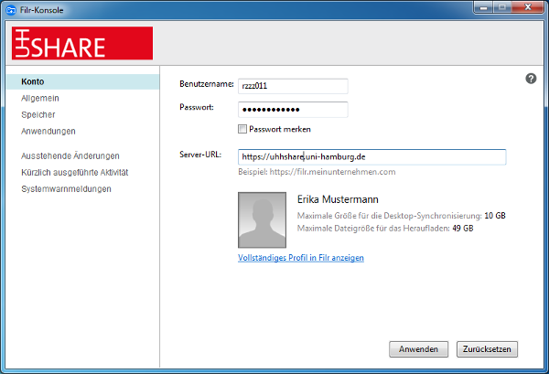Click Erika Mustermann's profile avatar picture
The image size is (549, 374).
(262, 220)
